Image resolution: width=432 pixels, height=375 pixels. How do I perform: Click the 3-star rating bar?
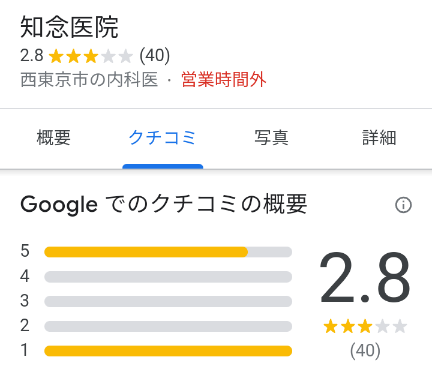pos(168,301)
